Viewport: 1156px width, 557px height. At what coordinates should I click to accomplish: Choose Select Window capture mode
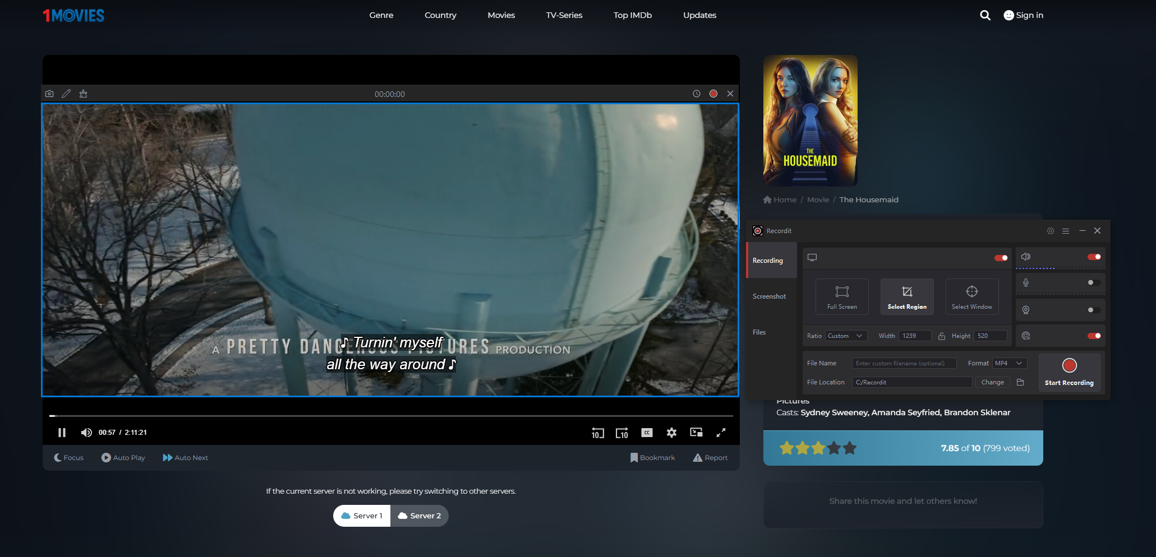[x=971, y=296]
